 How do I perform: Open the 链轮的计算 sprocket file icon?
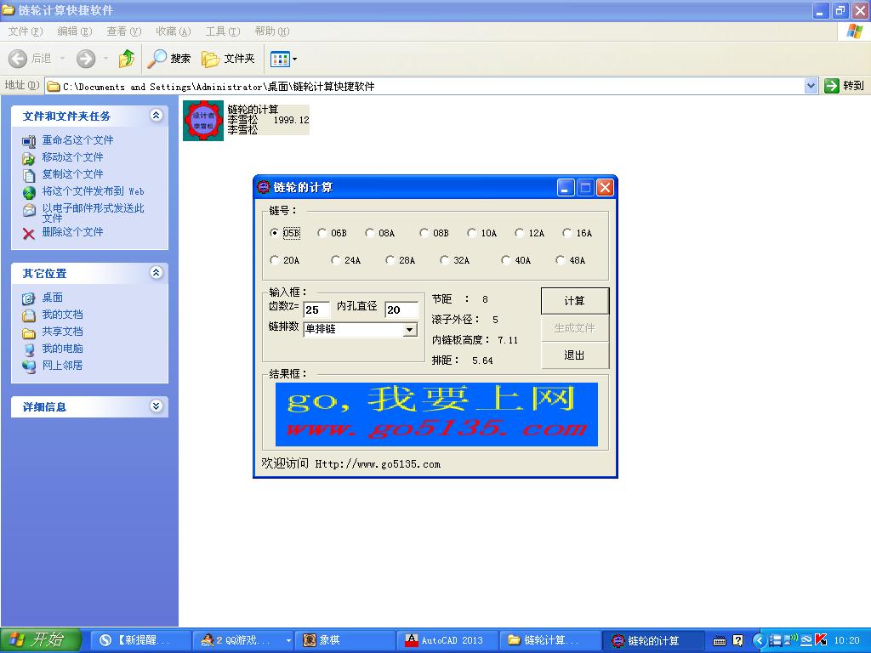pos(202,119)
